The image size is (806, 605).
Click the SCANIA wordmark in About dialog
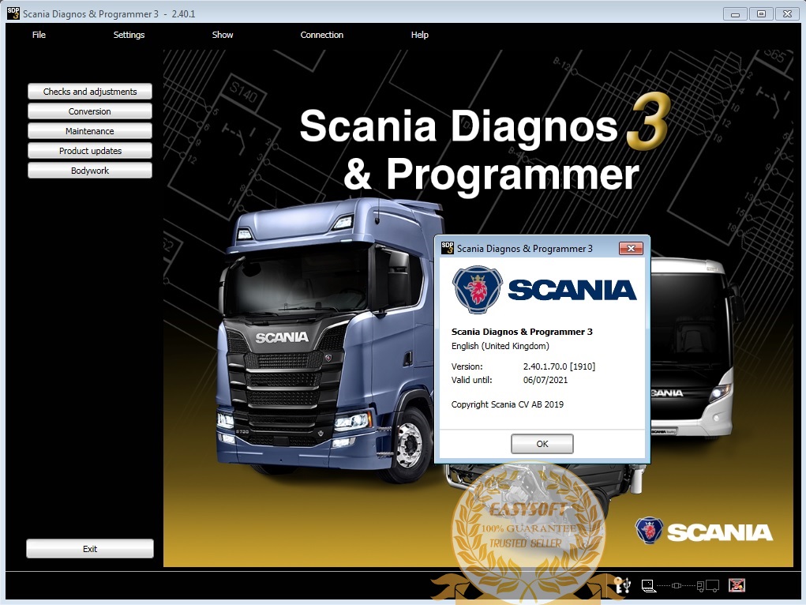(x=572, y=290)
